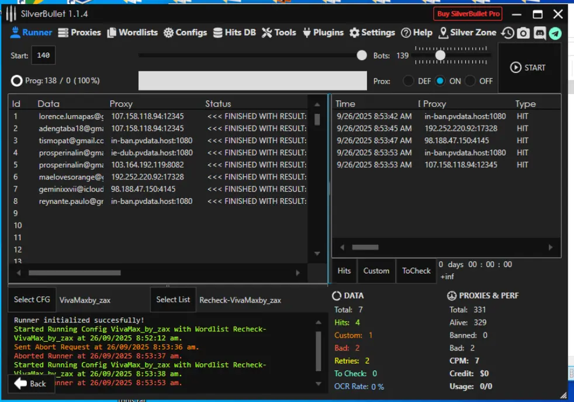Viewport: 574px width, 402px height.
Task: Switch to the ToCheck results tab
Action: (x=416, y=271)
